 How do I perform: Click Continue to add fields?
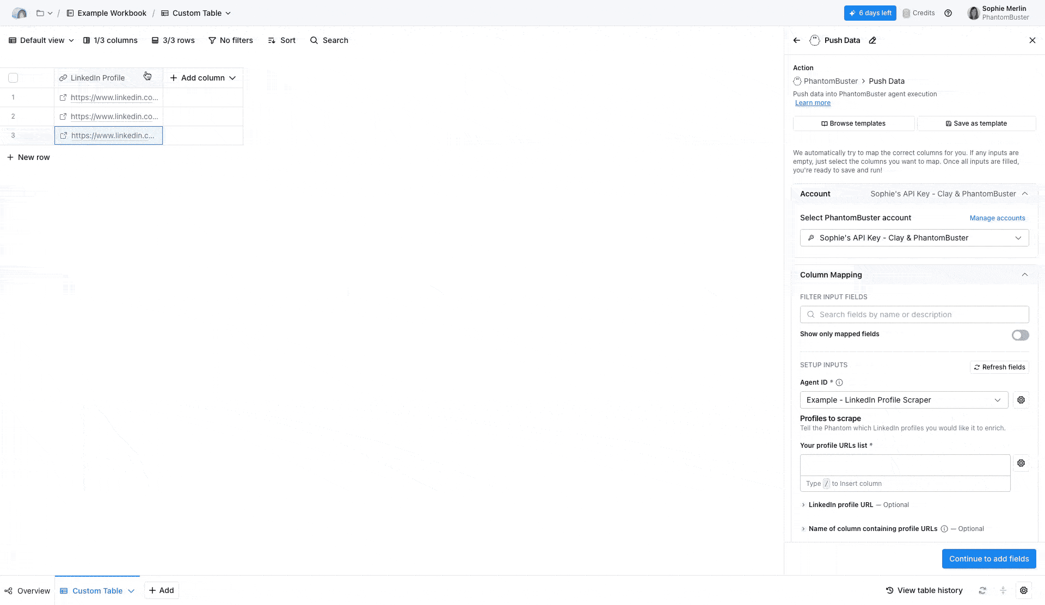(x=989, y=559)
